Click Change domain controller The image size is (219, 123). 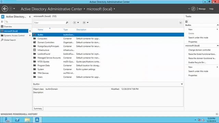pyautogui.click(x=199, y=50)
